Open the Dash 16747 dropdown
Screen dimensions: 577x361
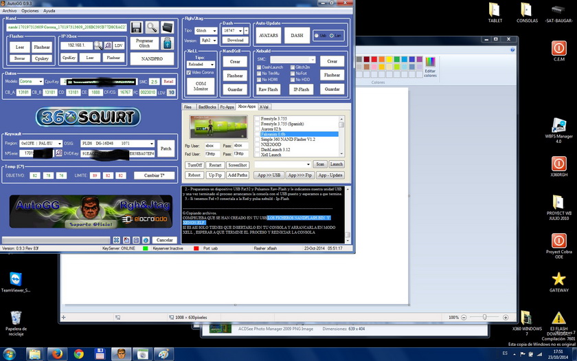pyautogui.click(x=240, y=30)
